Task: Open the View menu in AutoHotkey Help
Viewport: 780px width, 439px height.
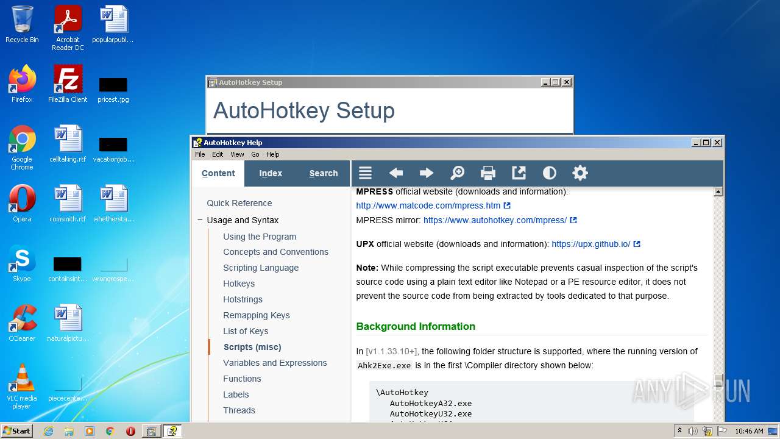Action: coord(237,154)
